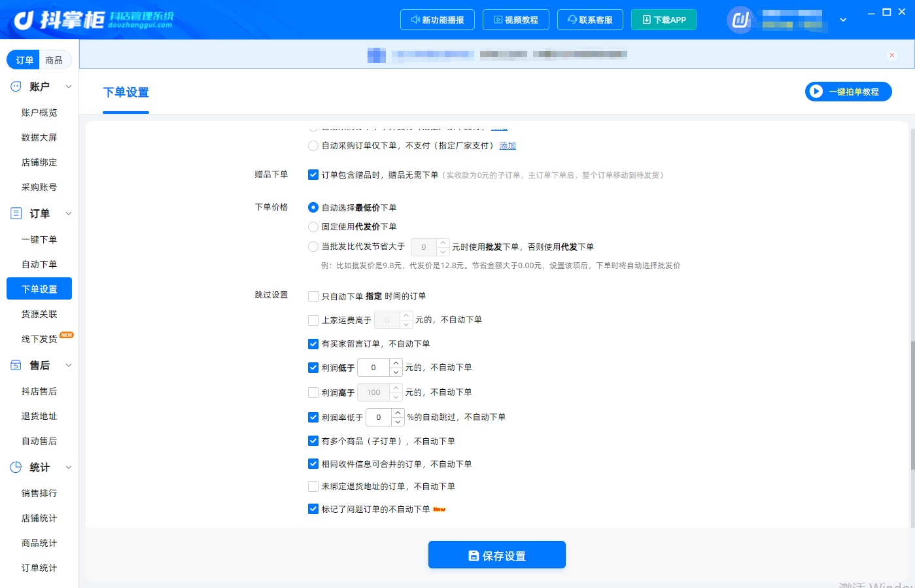Viewport: 915px width, 588px height.
Task: Enable 只自动下单指定时间的订单 checkbox
Action: coord(313,296)
